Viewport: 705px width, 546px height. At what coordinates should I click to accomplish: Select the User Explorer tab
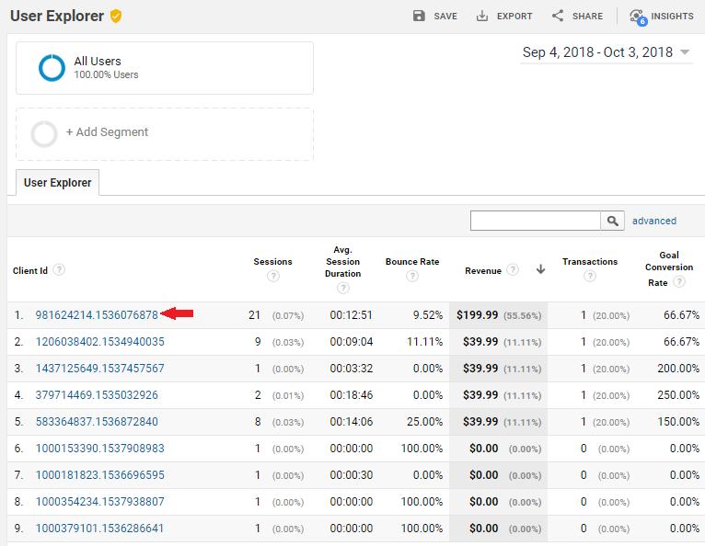pos(58,182)
